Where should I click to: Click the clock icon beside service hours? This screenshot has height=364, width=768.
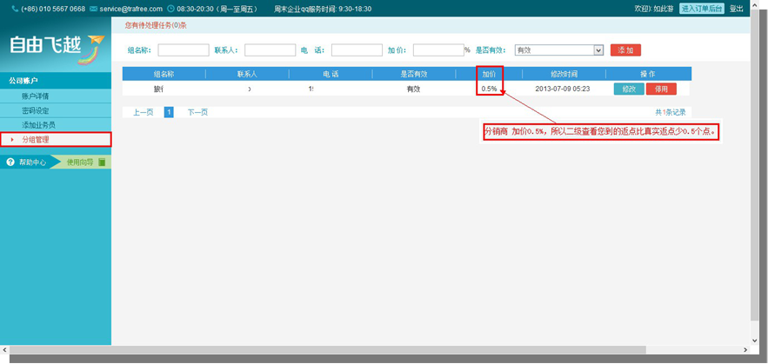pos(170,8)
